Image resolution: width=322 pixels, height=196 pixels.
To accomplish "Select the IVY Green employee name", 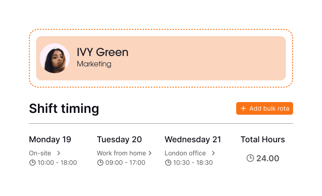I will pos(103,52).
